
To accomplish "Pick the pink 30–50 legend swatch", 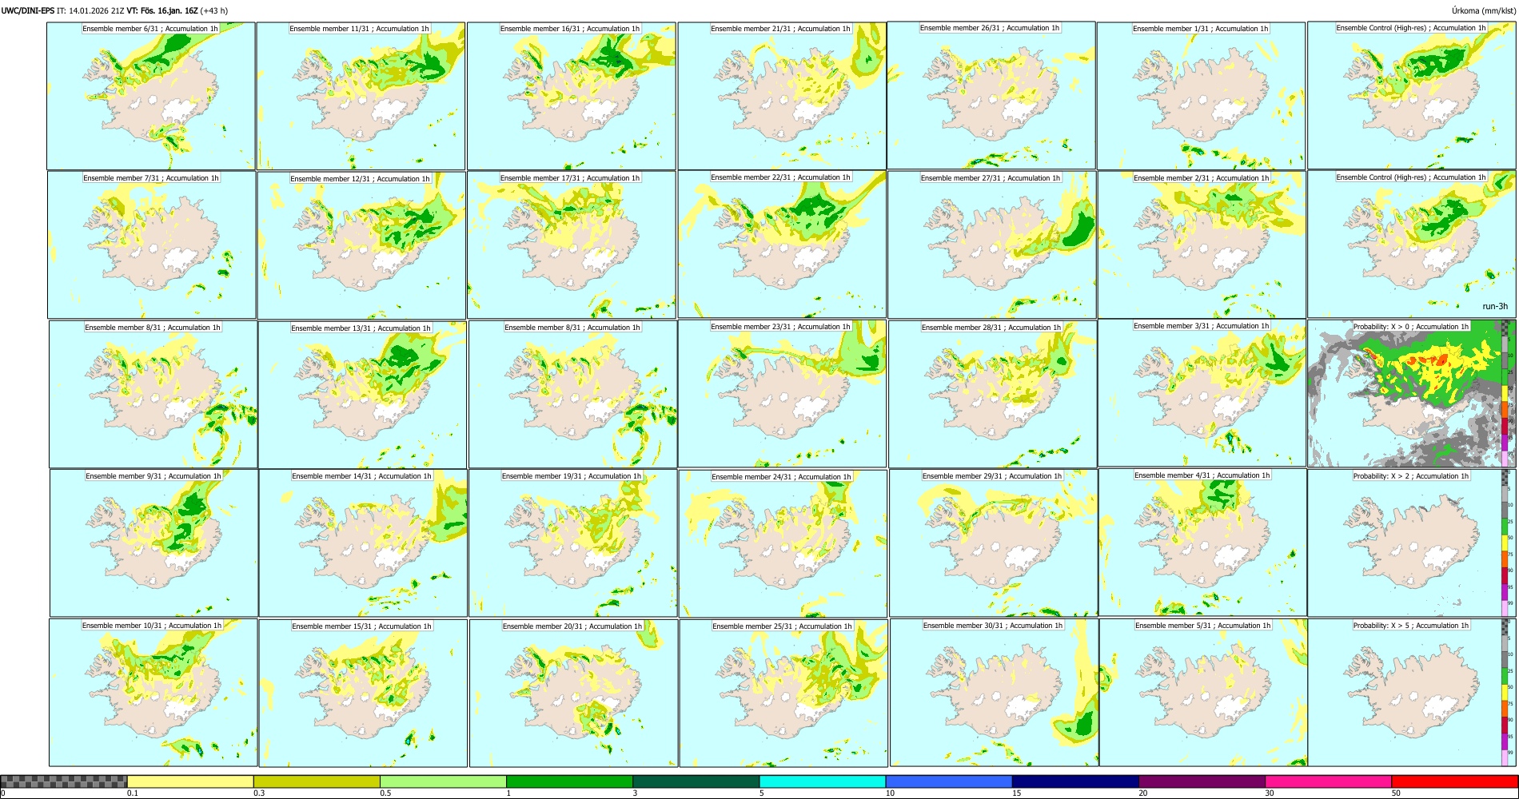I will (x=1328, y=781).
